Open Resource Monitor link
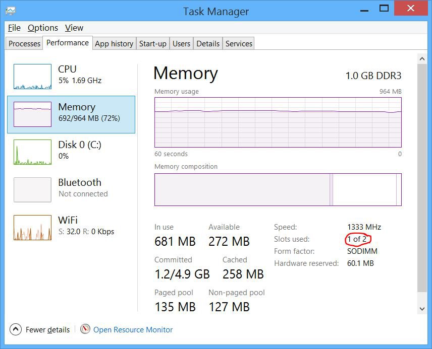432x349 pixels. [133, 329]
